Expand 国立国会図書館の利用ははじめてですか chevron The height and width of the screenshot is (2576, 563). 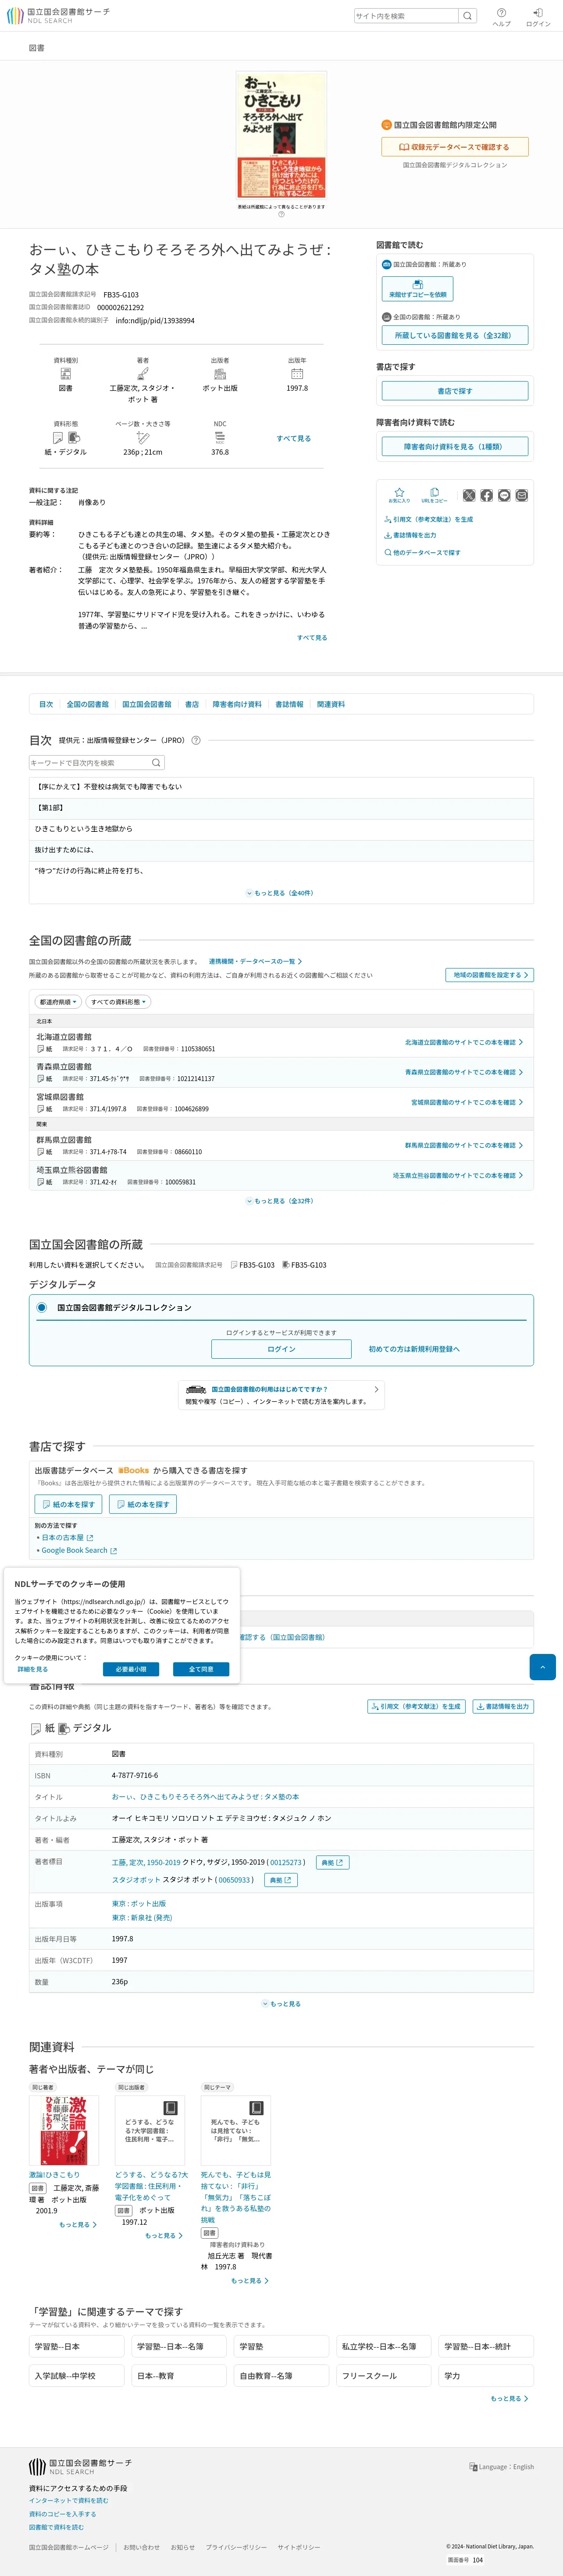pos(376,1389)
